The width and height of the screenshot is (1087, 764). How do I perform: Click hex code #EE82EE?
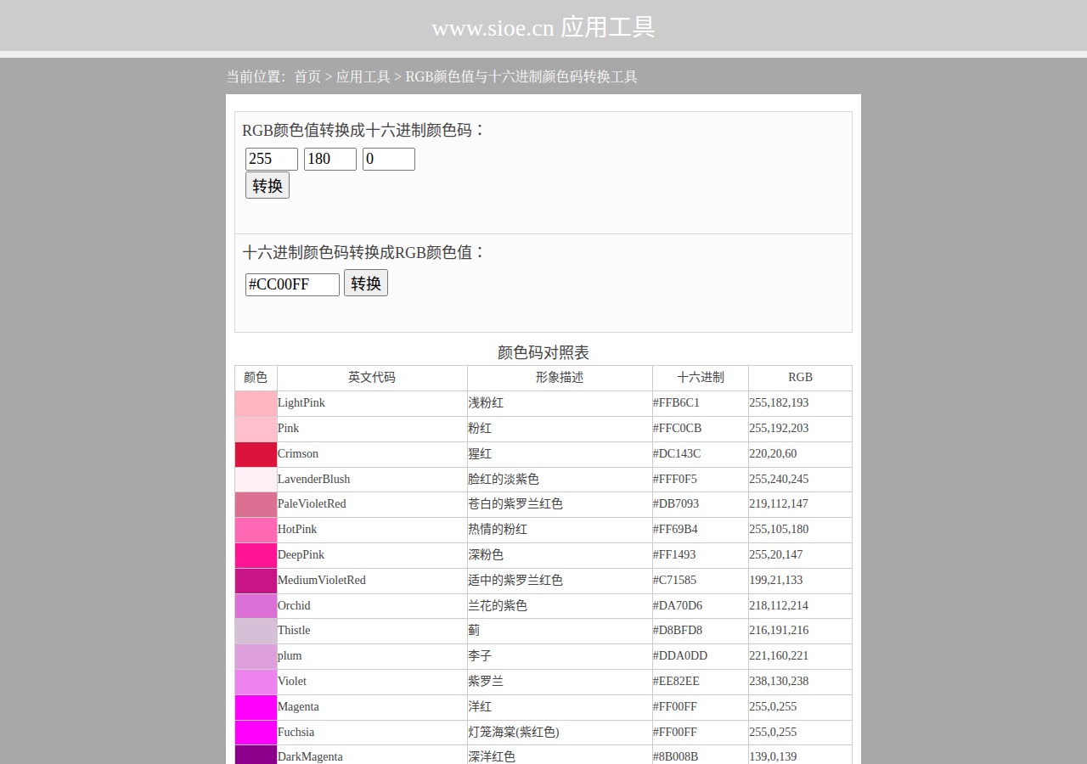(676, 682)
